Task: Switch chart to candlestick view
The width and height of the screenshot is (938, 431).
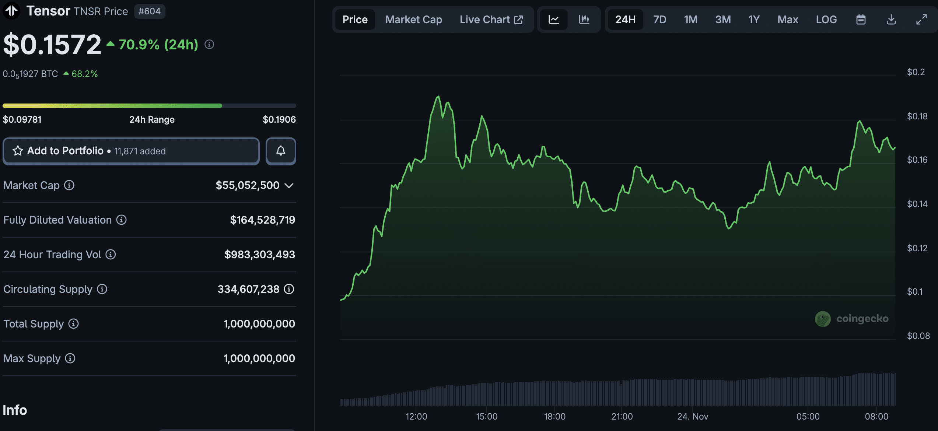Action: coord(584,19)
